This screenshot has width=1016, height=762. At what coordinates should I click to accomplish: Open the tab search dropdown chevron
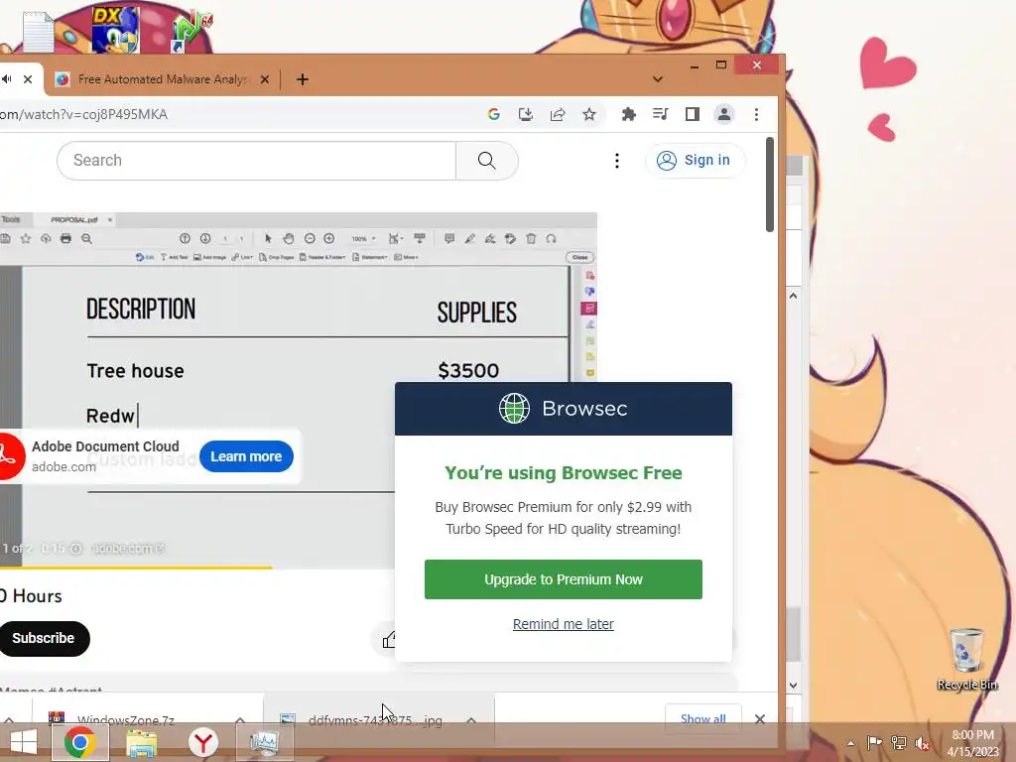(658, 79)
